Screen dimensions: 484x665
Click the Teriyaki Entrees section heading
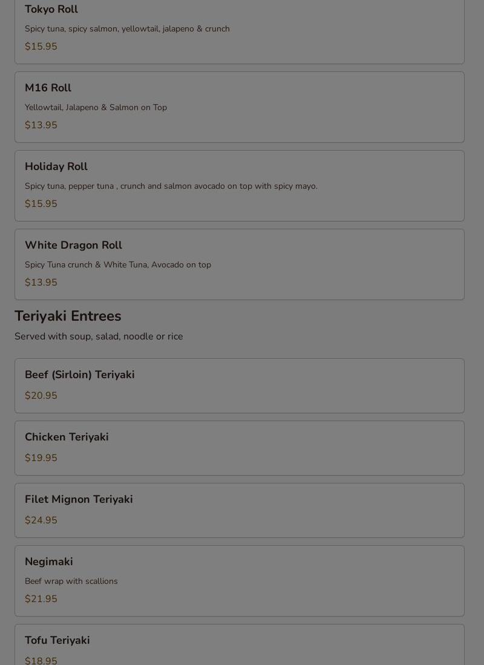[x=68, y=316]
